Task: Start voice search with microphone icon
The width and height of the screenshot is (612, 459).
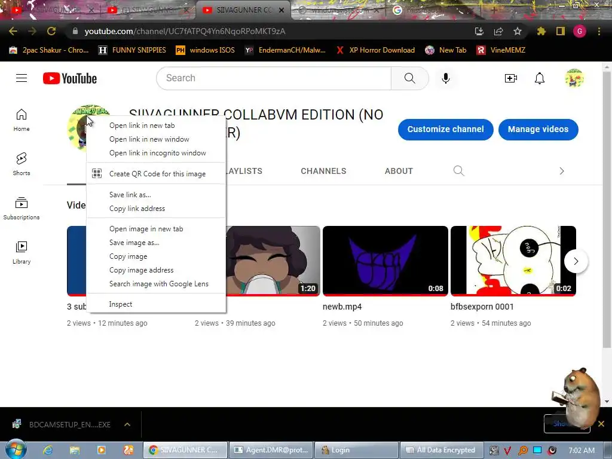Action: [x=445, y=78]
